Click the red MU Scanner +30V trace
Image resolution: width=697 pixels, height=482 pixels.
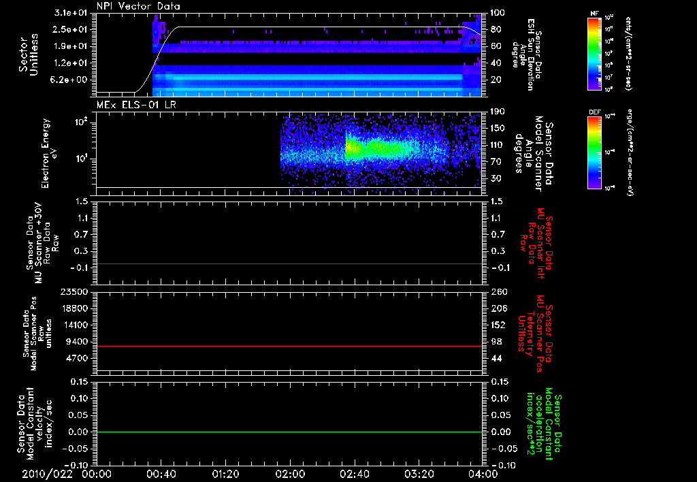[289, 263]
